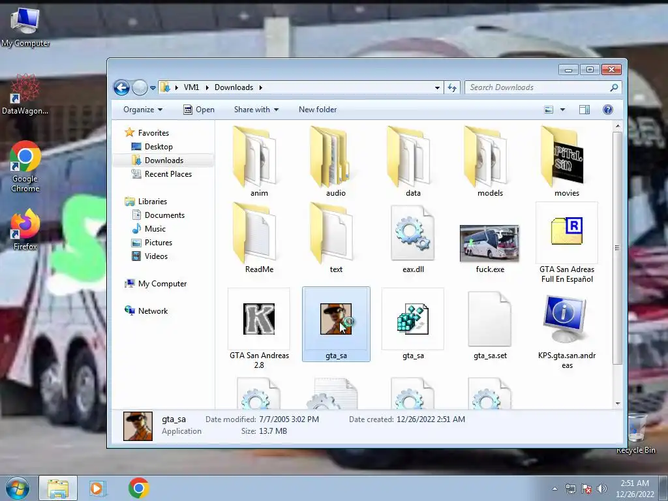The width and height of the screenshot is (668, 501).
Task: Click Chrome icon in the taskbar
Action: click(138, 488)
